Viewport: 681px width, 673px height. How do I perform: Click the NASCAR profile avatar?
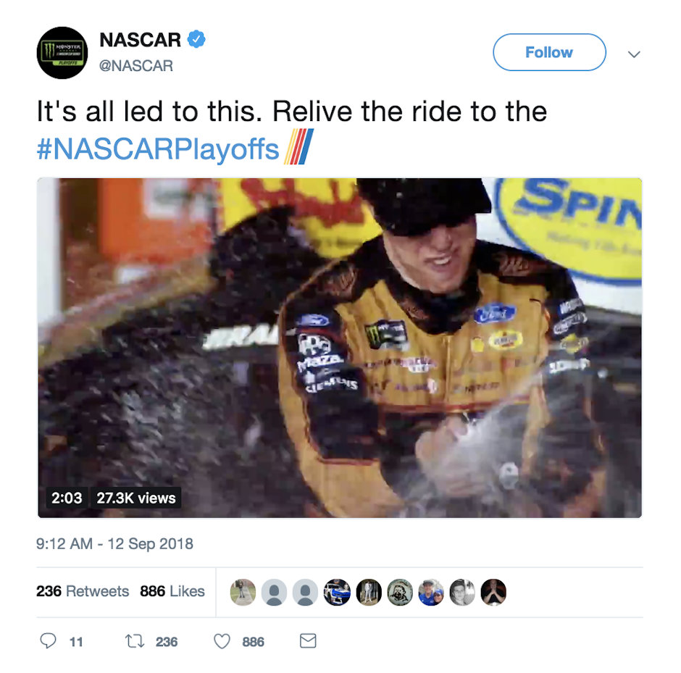click(62, 53)
